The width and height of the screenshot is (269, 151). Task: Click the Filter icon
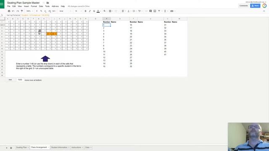click(x=159, y=11)
